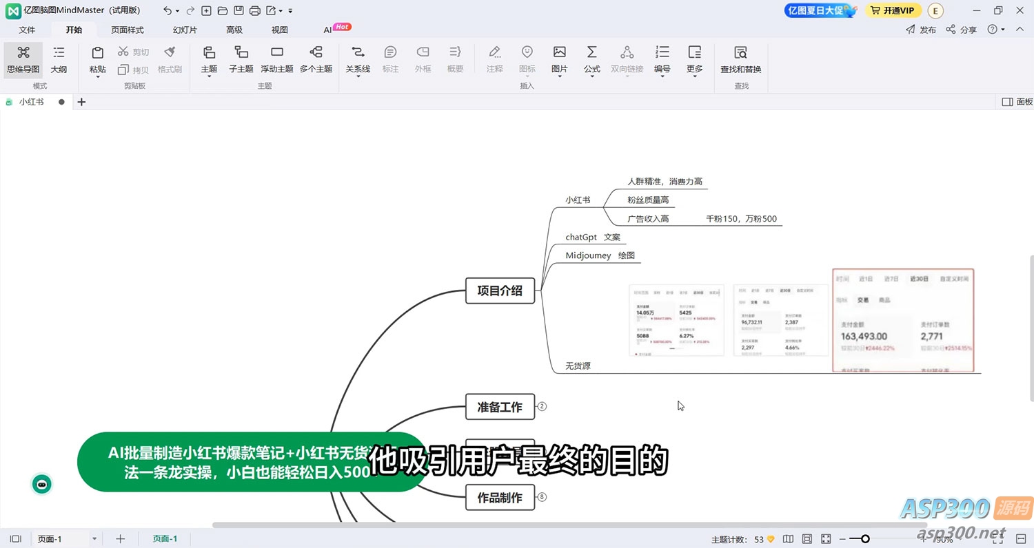Click the 开通VIP button

(x=893, y=10)
